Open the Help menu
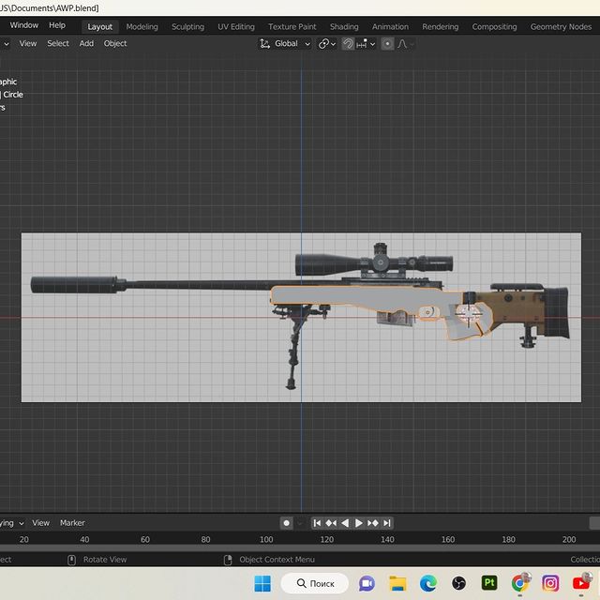600x600 pixels. coord(57,25)
